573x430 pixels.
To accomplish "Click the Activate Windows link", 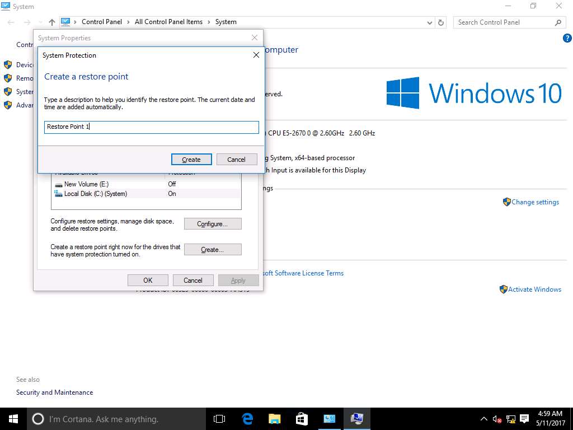I will tap(534, 289).
